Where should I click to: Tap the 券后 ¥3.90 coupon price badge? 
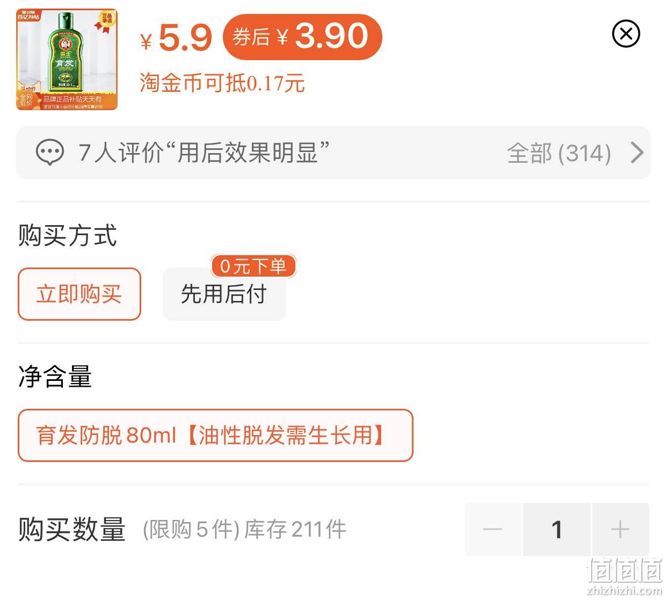(x=302, y=37)
